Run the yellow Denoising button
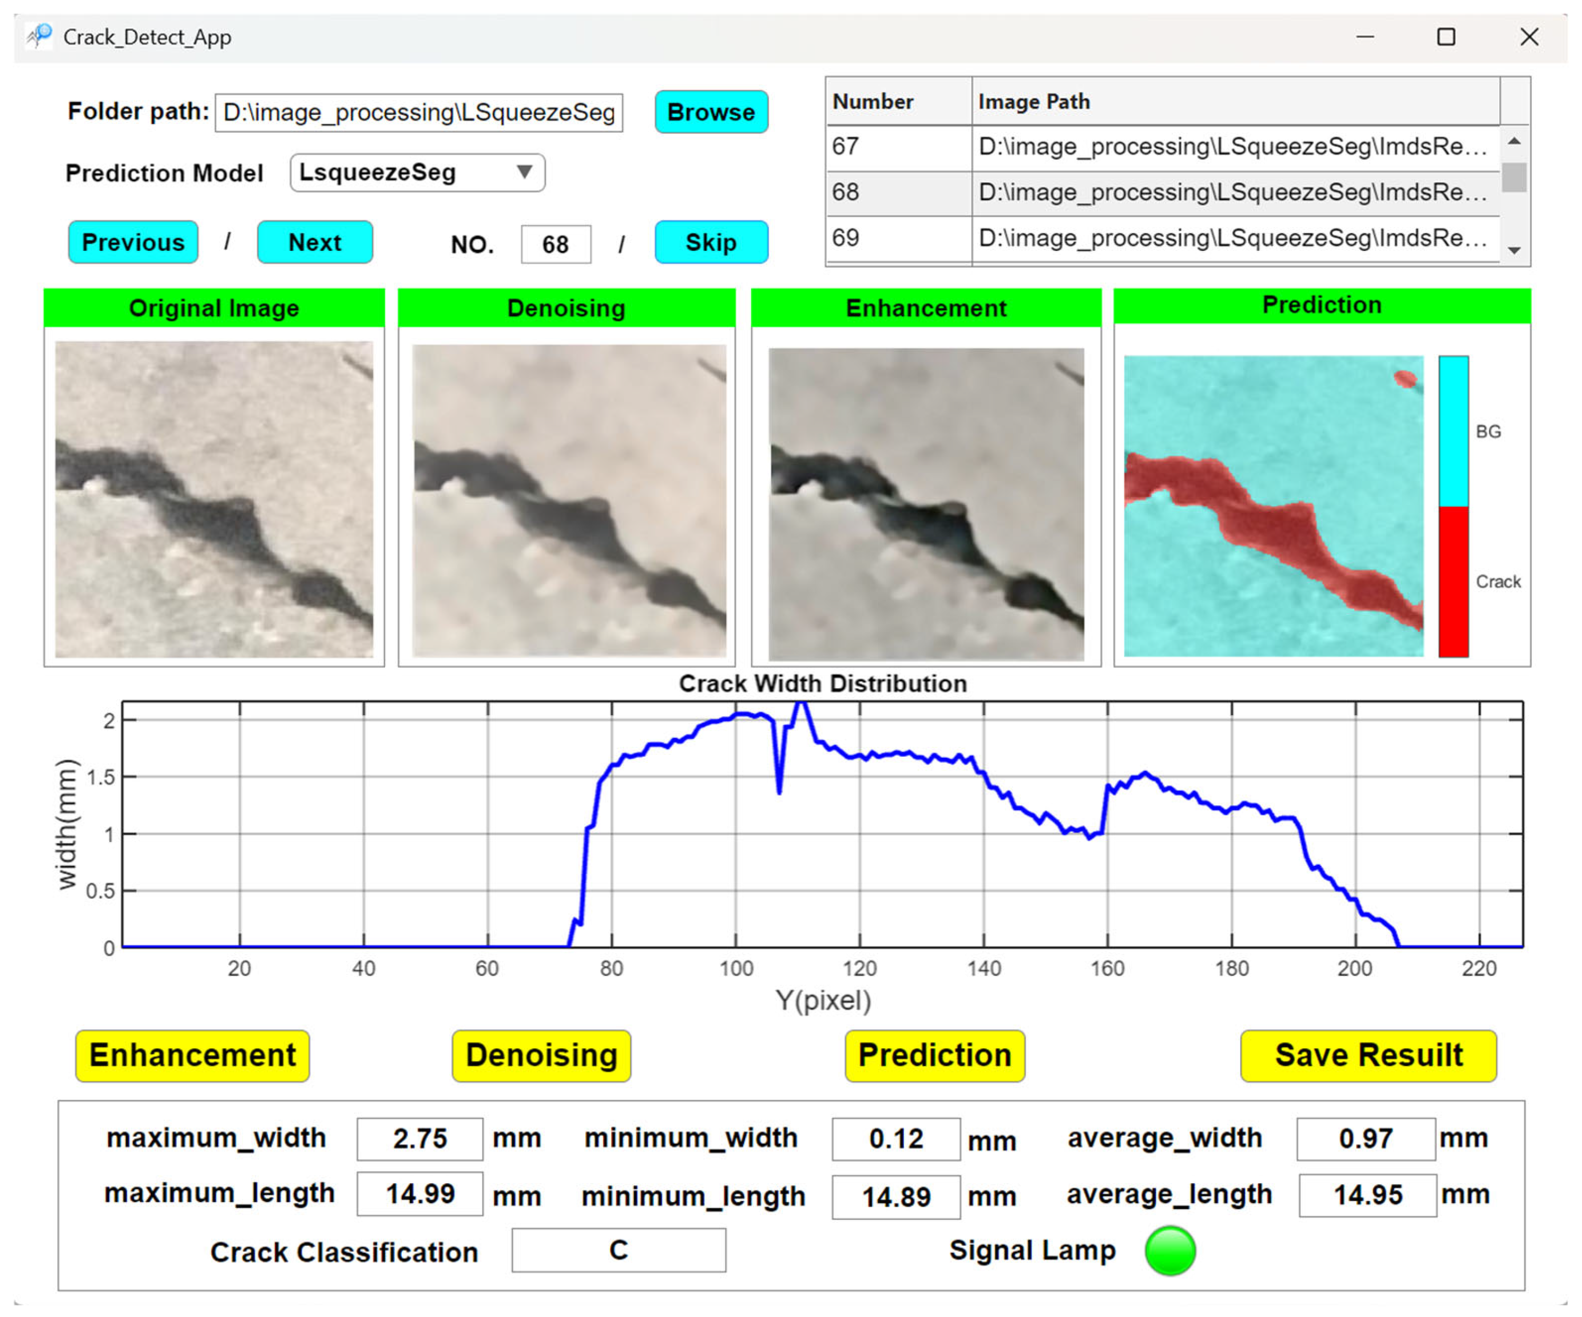Viewport: 1582px width, 1317px height. point(541,1056)
